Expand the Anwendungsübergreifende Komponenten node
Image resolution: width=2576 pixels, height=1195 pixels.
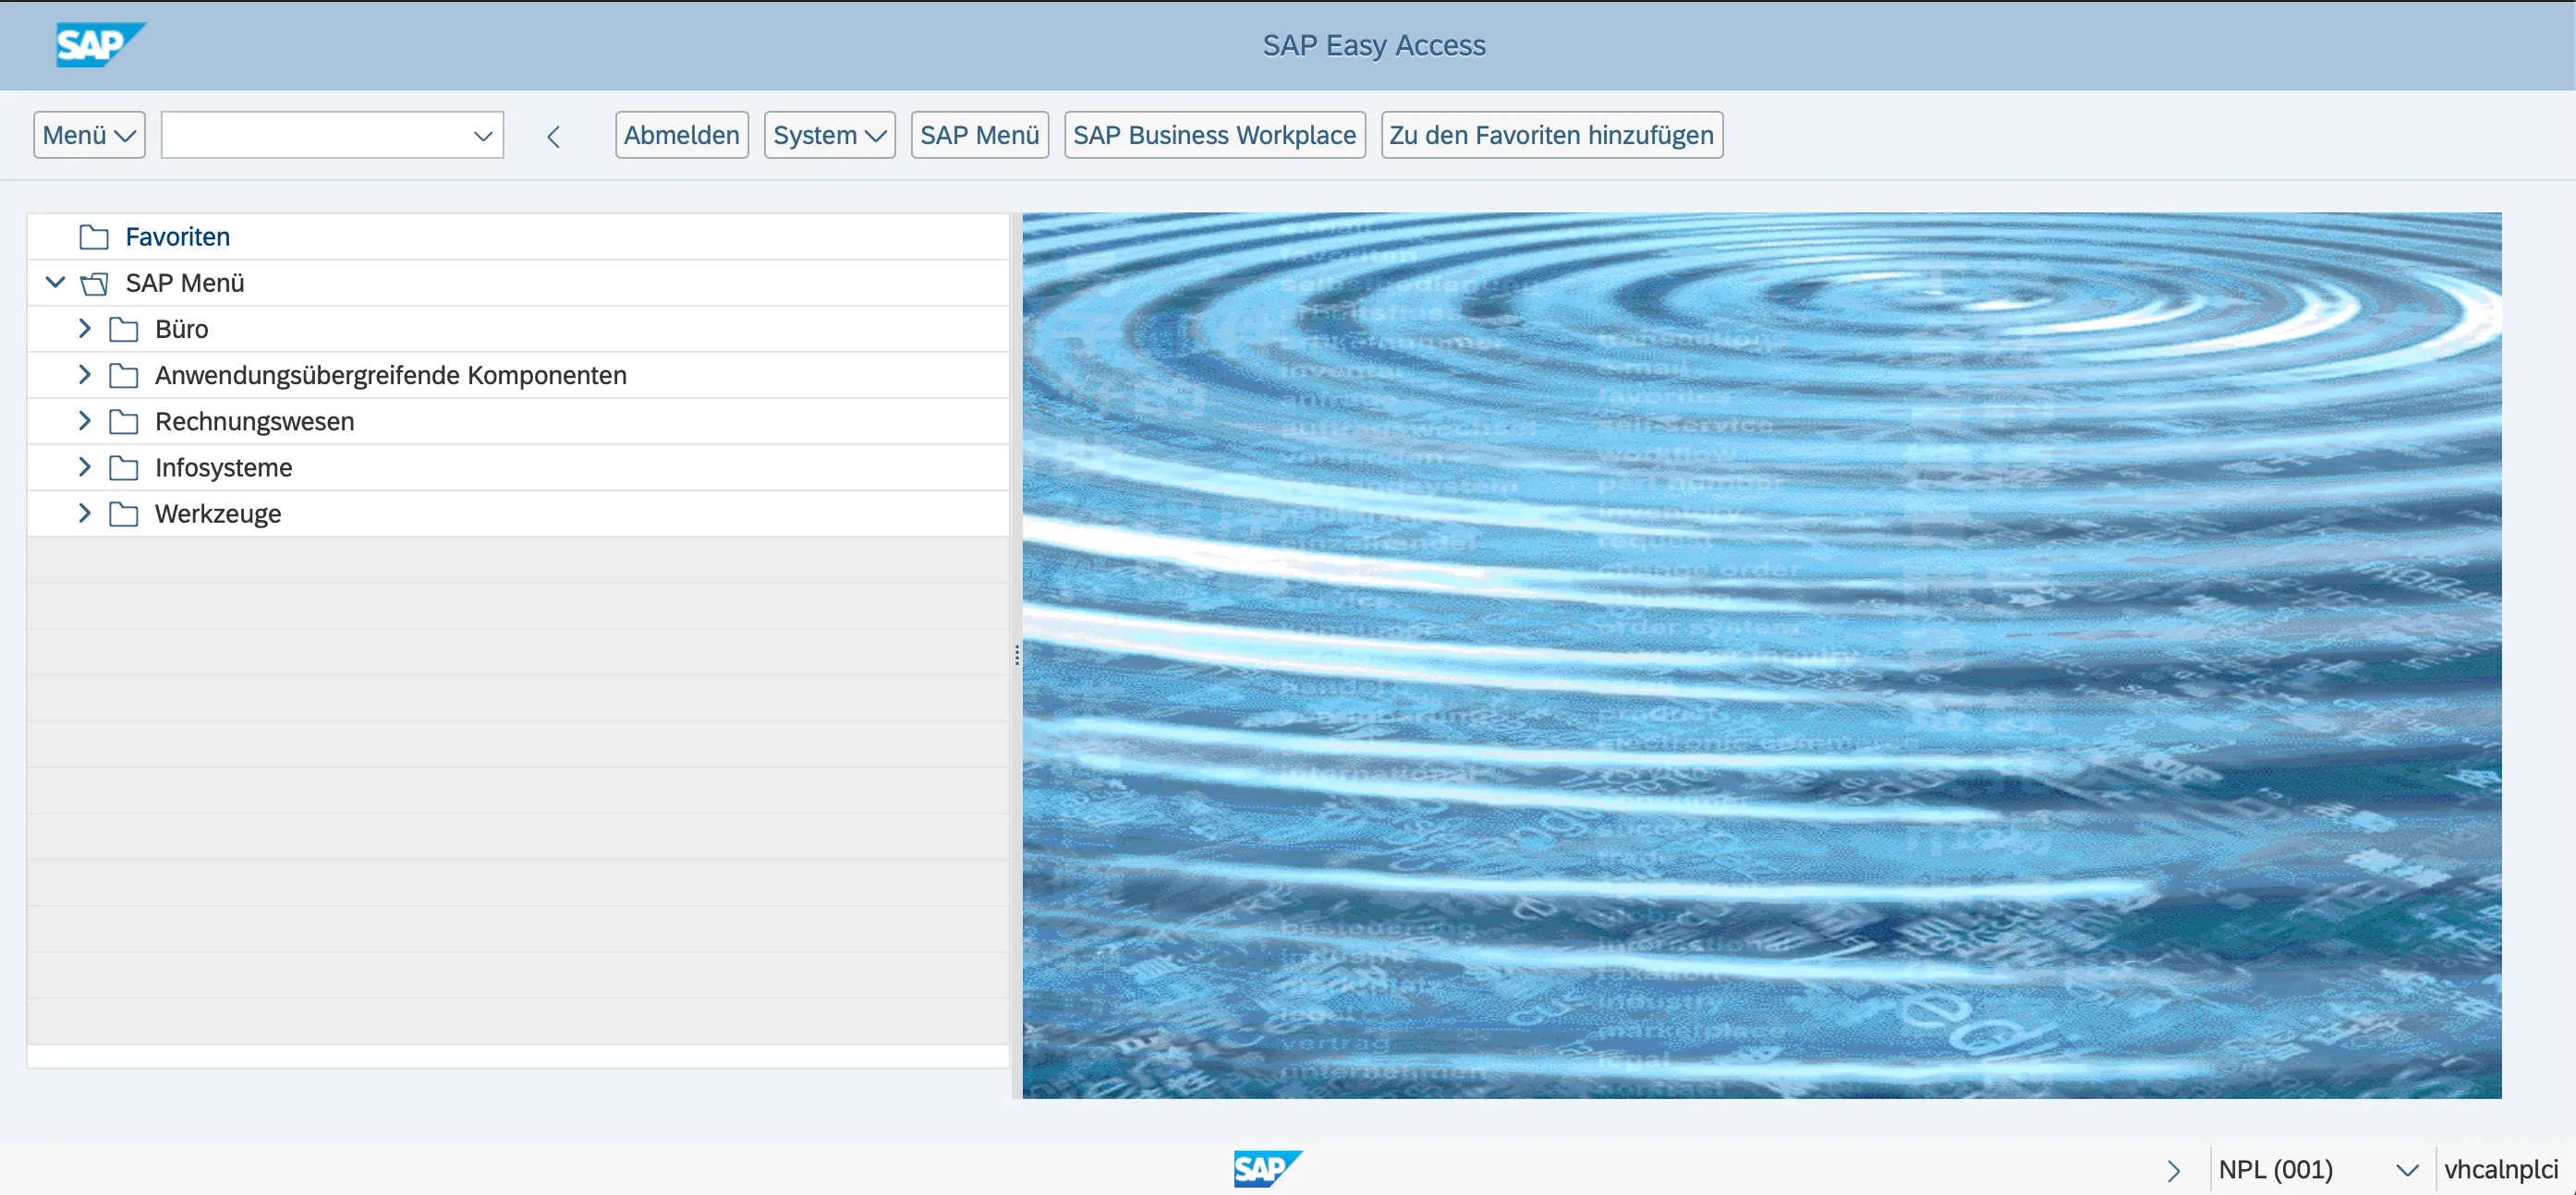[x=85, y=375]
